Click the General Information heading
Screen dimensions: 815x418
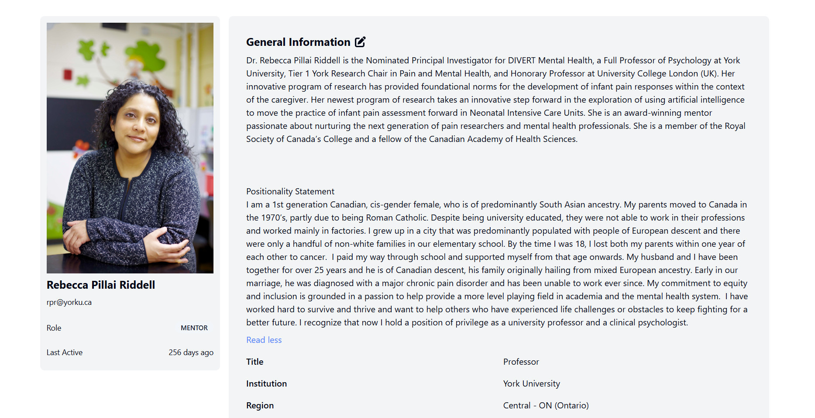tap(298, 42)
